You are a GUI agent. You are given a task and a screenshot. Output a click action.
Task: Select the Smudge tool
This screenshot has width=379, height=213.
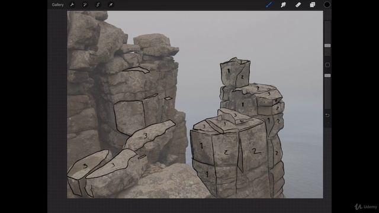(x=283, y=5)
